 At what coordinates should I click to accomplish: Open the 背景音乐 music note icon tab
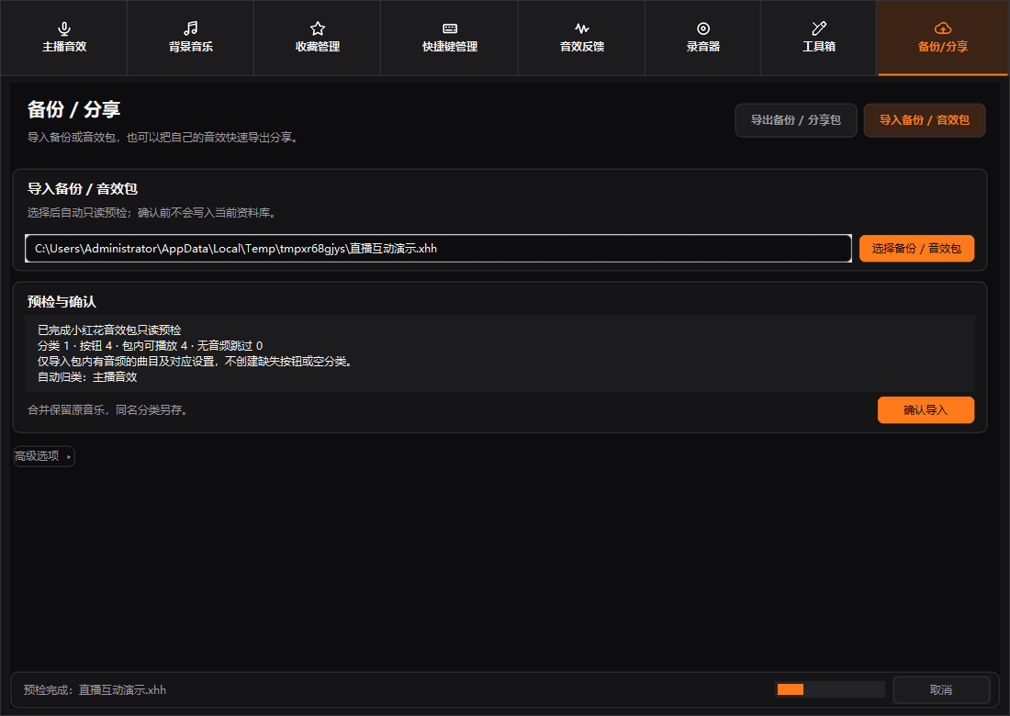pos(191,38)
